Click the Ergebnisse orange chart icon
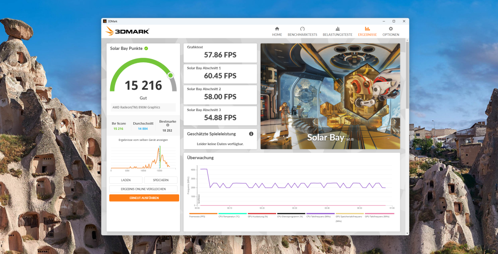 point(367,29)
